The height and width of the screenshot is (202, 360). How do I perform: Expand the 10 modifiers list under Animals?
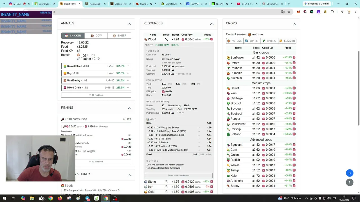click(96, 95)
